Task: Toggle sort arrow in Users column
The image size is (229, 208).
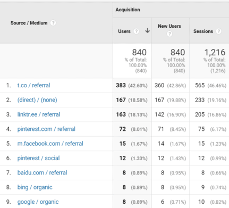Action: click(x=147, y=31)
